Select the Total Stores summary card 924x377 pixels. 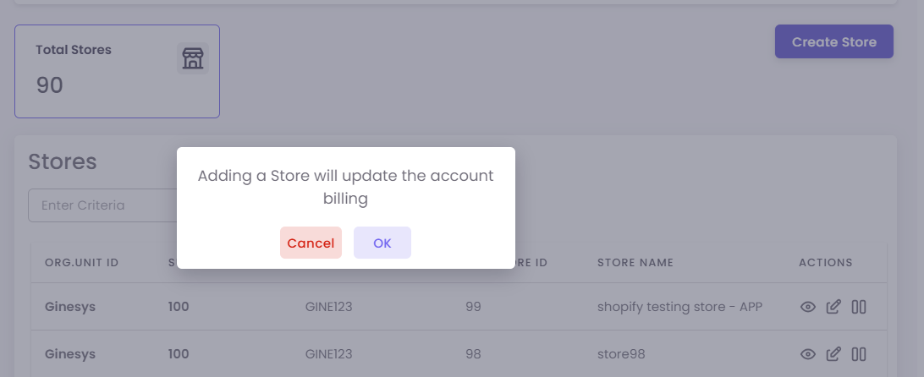(x=117, y=71)
